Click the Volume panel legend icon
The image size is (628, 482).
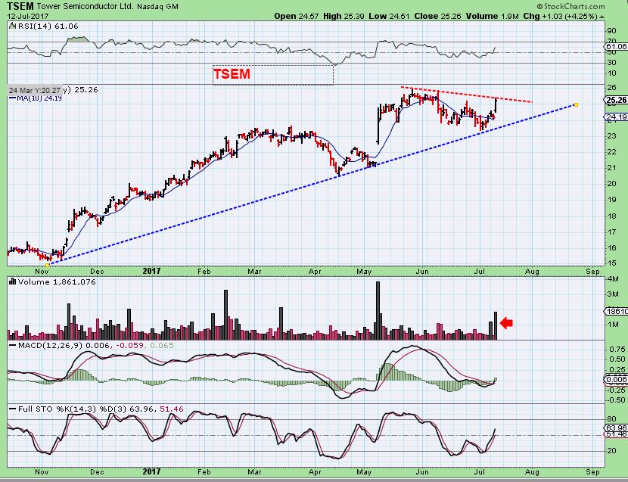coord(12,281)
